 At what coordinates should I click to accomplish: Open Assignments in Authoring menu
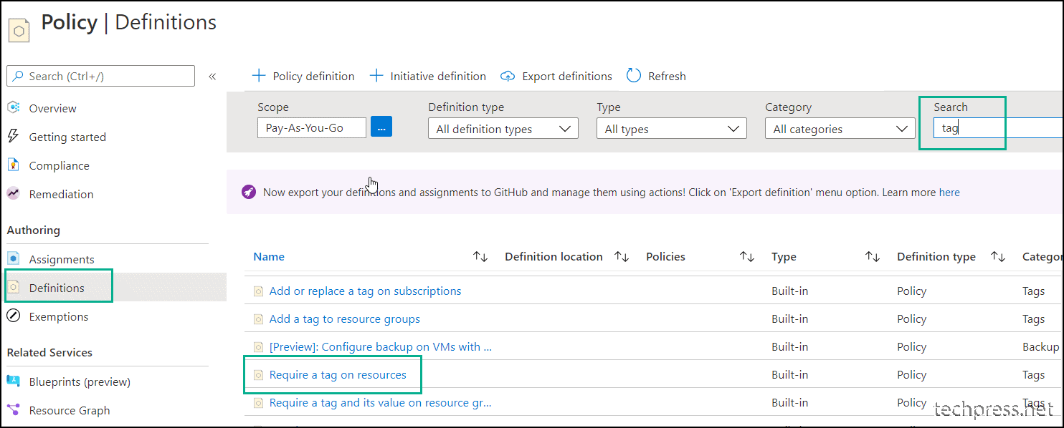[62, 259]
